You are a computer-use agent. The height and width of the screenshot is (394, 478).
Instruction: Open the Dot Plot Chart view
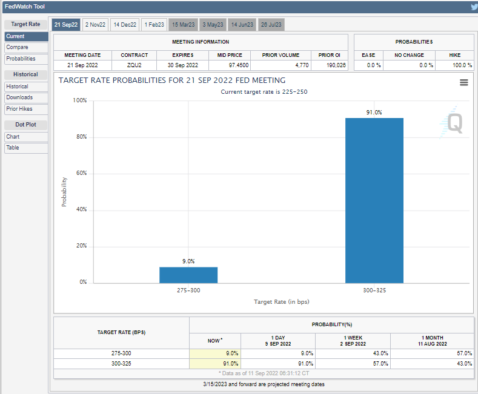(x=26, y=137)
